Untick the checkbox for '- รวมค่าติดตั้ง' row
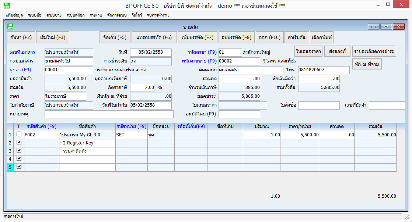Screen dimensions: 412x222 coord(19,150)
